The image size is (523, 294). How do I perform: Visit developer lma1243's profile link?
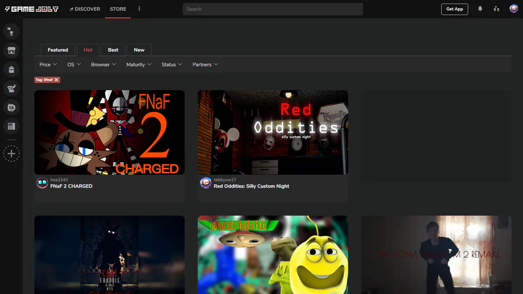point(59,180)
